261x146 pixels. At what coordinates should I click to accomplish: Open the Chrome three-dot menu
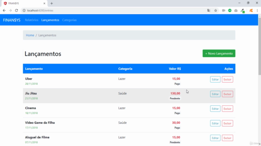tap(257, 11)
